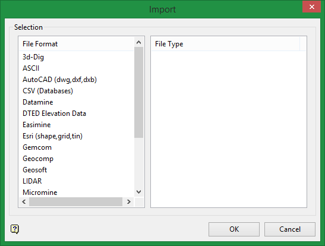The height and width of the screenshot is (246, 325).
Task: Click the vertical scrollbar thumb
Action: point(138,93)
